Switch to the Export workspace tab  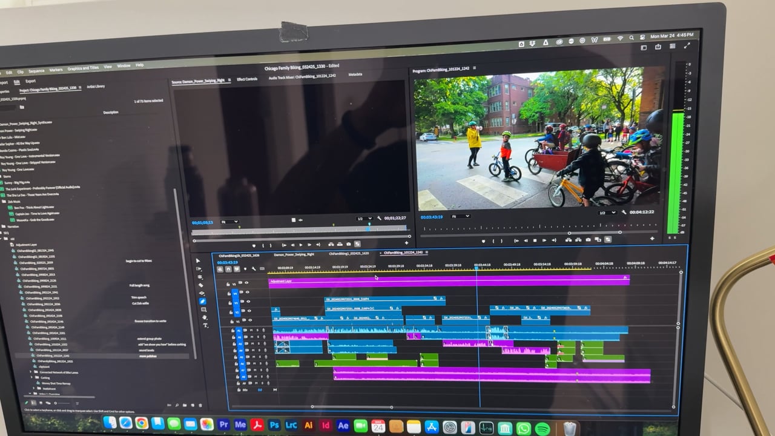pos(30,81)
